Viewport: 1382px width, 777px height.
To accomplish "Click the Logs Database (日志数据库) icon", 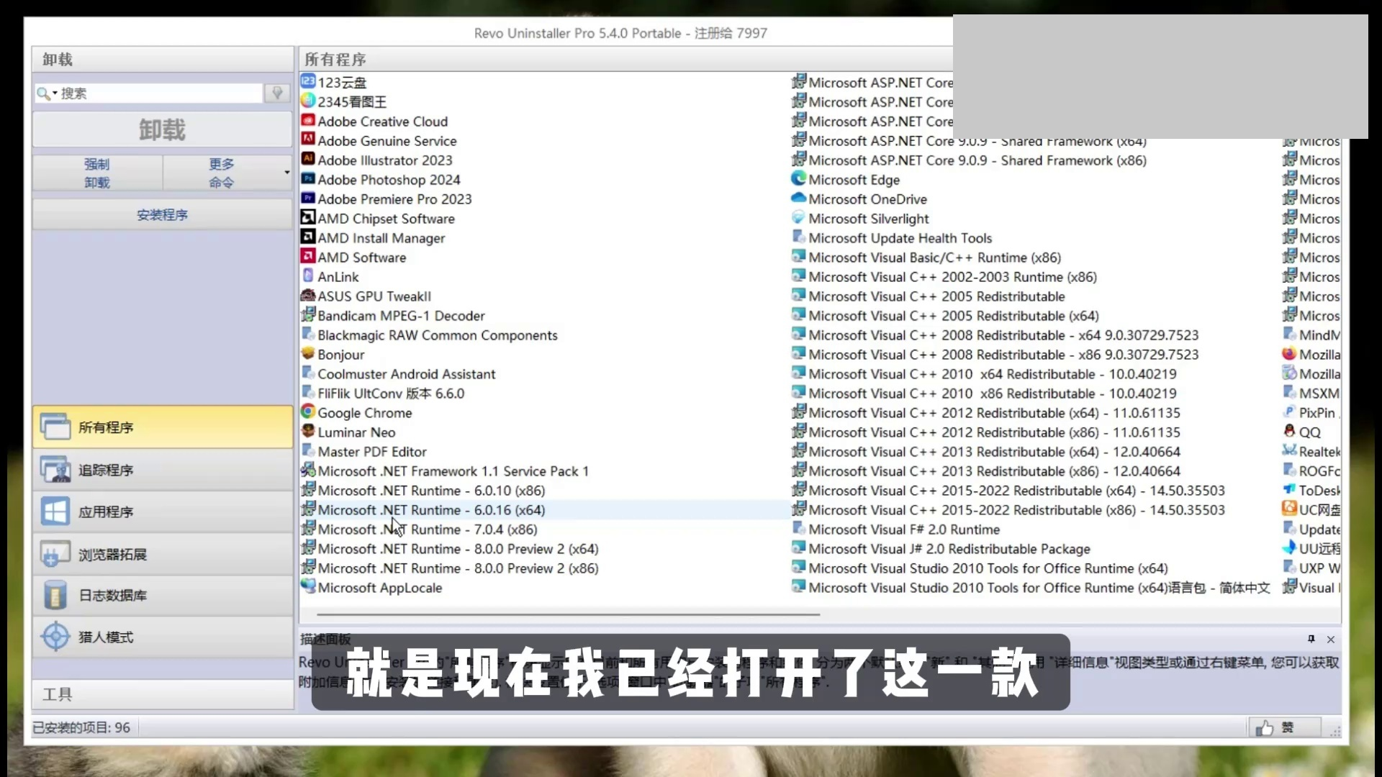I will [55, 595].
